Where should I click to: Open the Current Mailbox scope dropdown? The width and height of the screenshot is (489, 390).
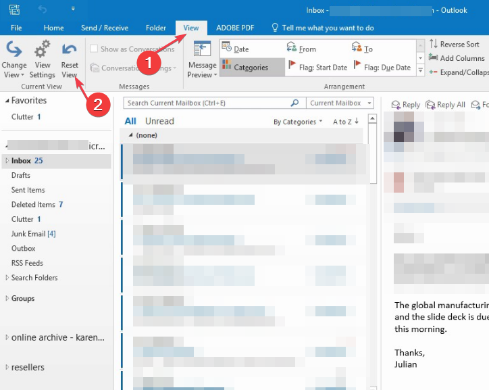(x=340, y=103)
